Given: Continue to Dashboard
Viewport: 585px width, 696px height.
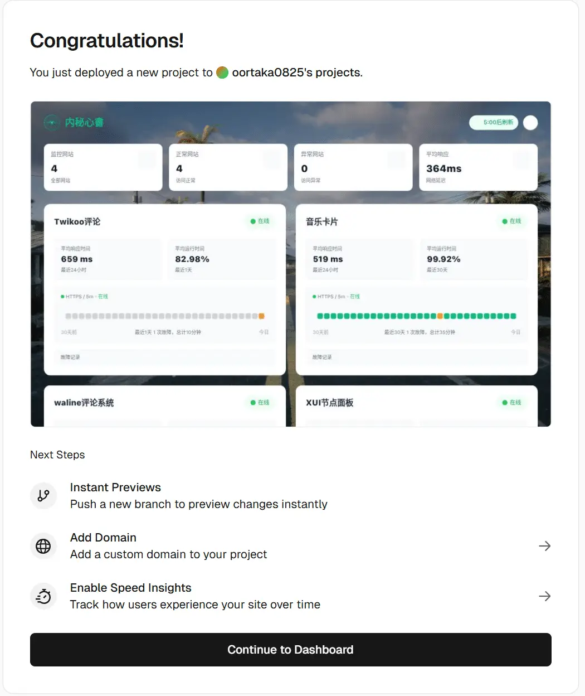Looking at the screenshot, I should pyautogui.click(x=291, y=650).
